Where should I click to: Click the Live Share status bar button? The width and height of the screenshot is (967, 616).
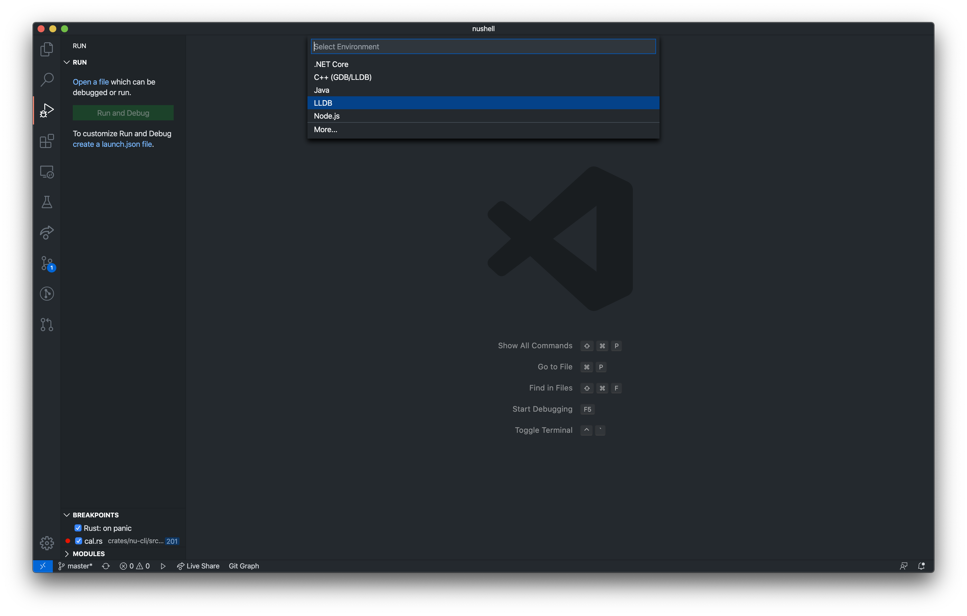coord(198,566)
